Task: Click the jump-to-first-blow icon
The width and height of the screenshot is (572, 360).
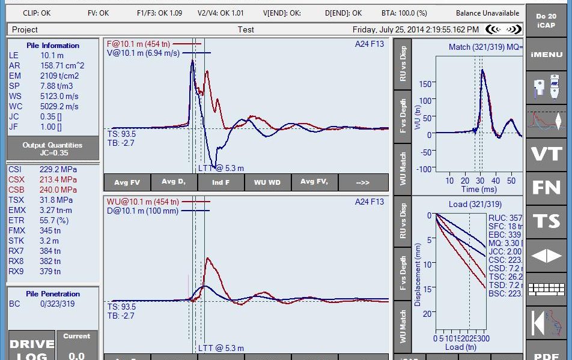Action: coord(546,323)
